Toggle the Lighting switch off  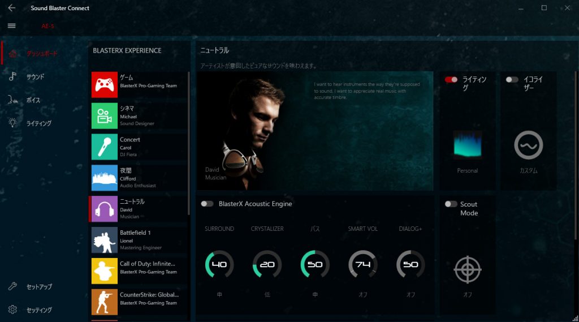(x=451, y=79)
